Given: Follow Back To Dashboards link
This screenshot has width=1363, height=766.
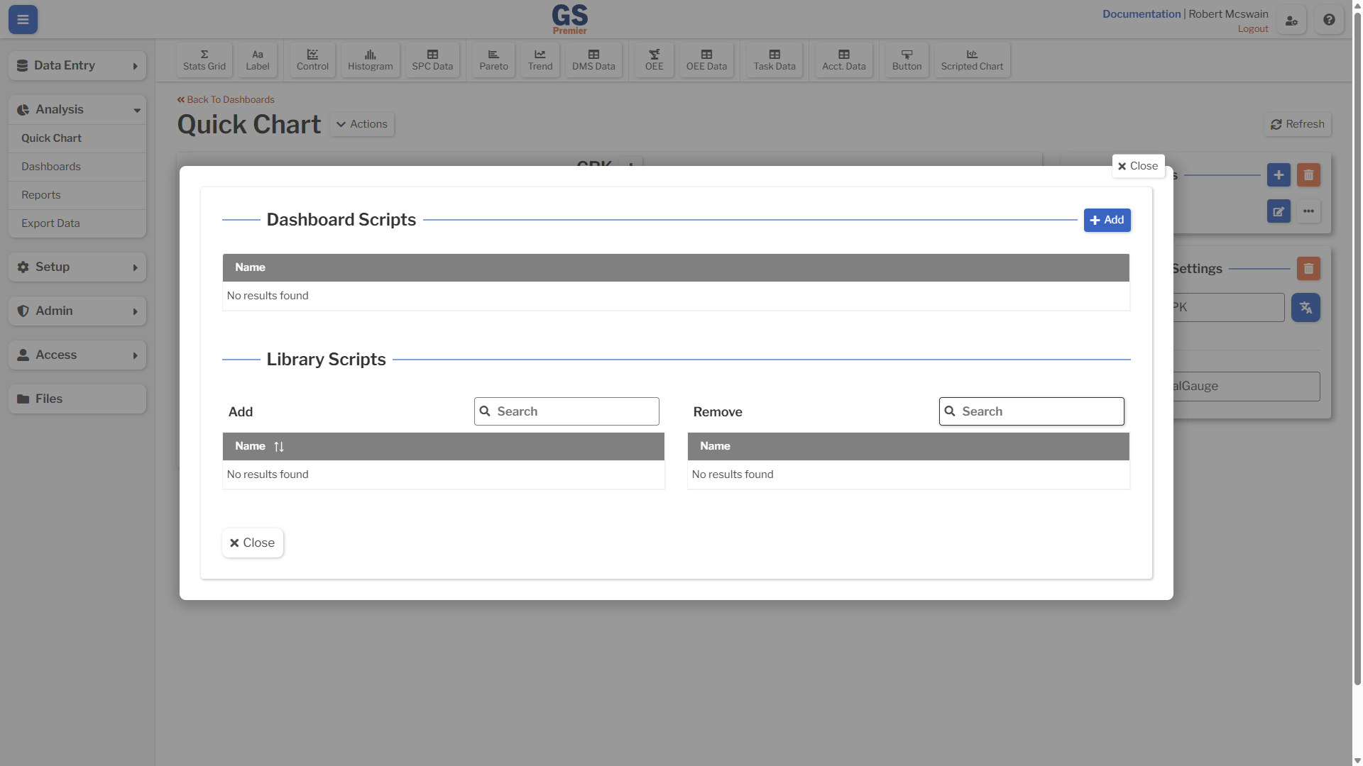Looking at the screenshot, I should coord(226,100).
